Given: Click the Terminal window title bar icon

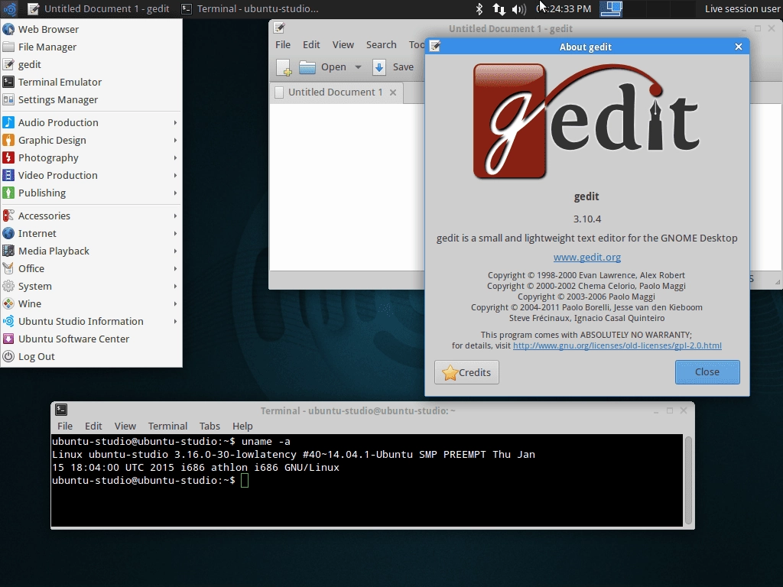Looking at the screenshot, I should click(x=61, y=410).
